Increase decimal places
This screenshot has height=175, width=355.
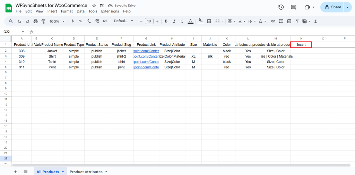pyautogui.click(x=97, y=21)
